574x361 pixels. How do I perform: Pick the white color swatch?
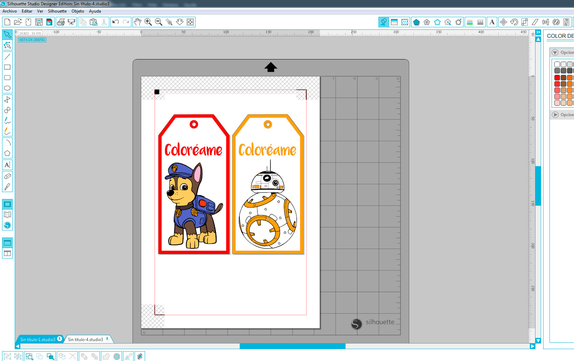coord(557,64)
